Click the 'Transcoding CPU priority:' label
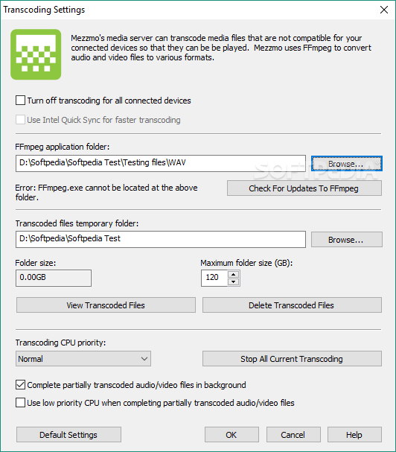The height and width of the screenshot is (452, 396). pos(60,343)
